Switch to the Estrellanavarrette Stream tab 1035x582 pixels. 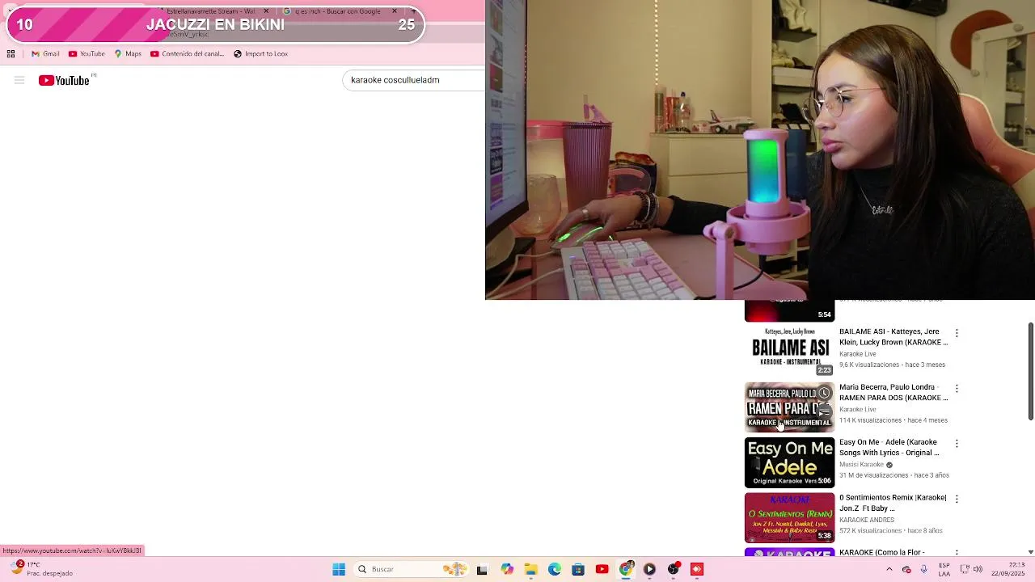210,11
